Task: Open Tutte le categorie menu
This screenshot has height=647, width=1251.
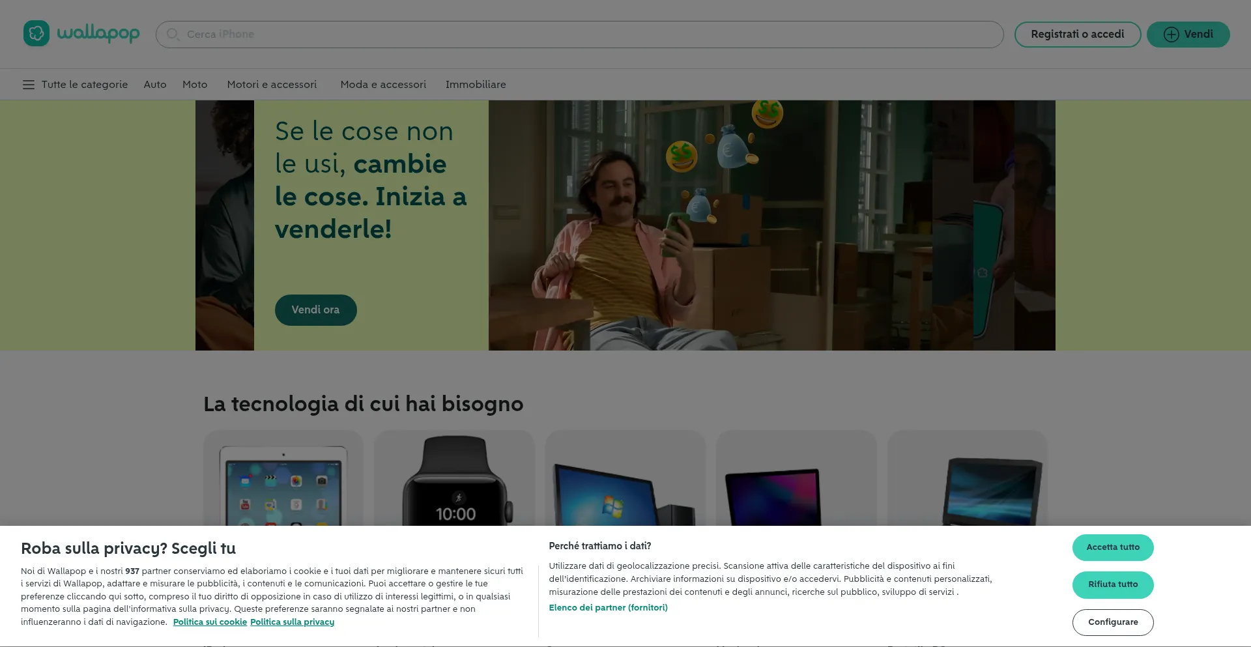Action: coord(85,85)
